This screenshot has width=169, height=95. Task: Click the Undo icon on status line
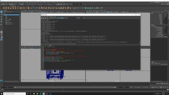[x=14, y=4]
